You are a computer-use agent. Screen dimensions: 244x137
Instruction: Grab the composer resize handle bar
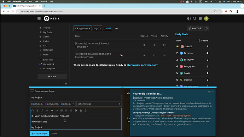[x=123, y=87]
